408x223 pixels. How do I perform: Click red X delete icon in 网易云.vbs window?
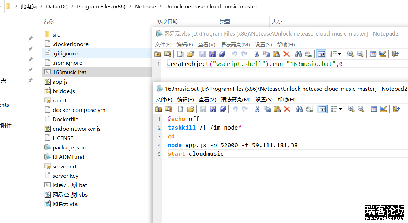click(286, 54)
